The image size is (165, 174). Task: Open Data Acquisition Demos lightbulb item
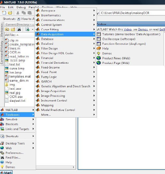click(x=129, y=53)
